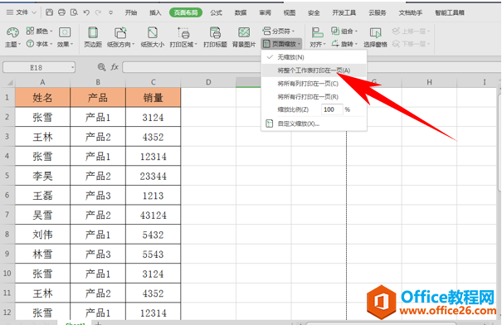Open 自定义缩放(X)... option
The height and width of the screenshot is (325, 502).
coord(314,124)
